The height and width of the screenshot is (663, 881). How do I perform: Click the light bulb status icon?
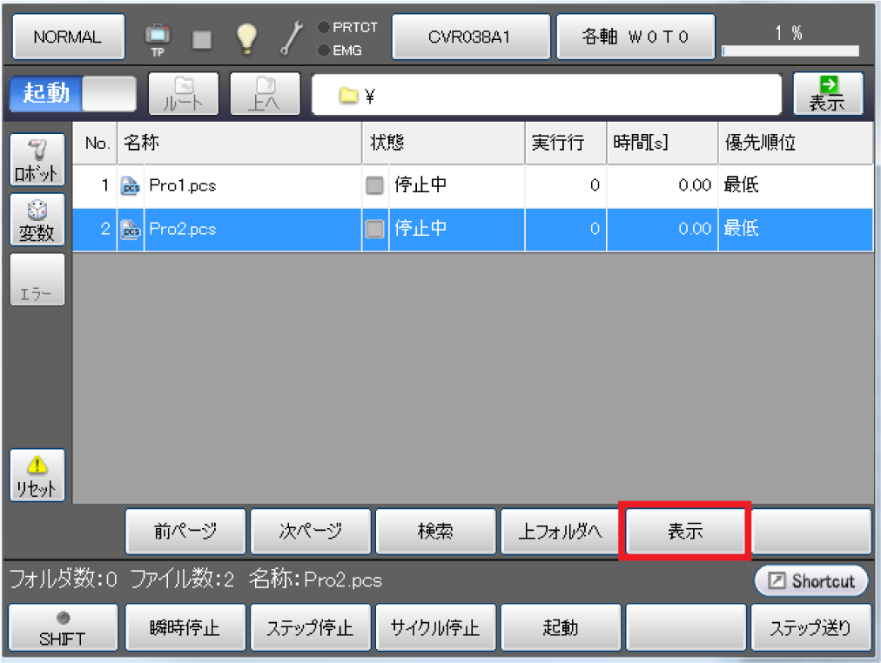tap(247, 37)
